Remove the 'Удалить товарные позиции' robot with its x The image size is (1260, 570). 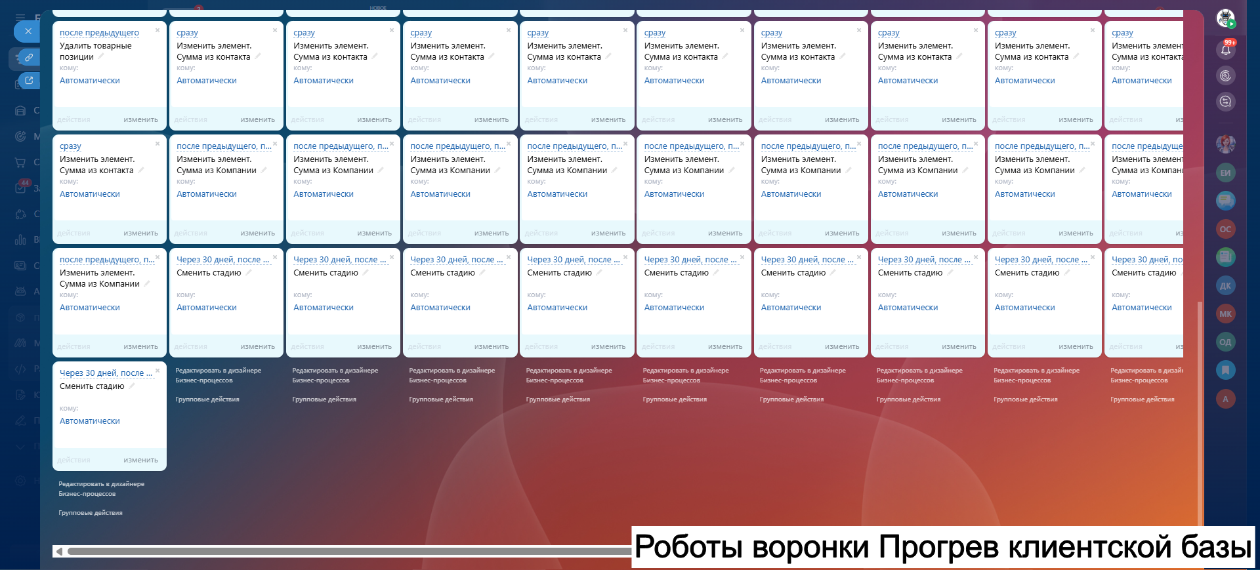[x=157, y=30]
